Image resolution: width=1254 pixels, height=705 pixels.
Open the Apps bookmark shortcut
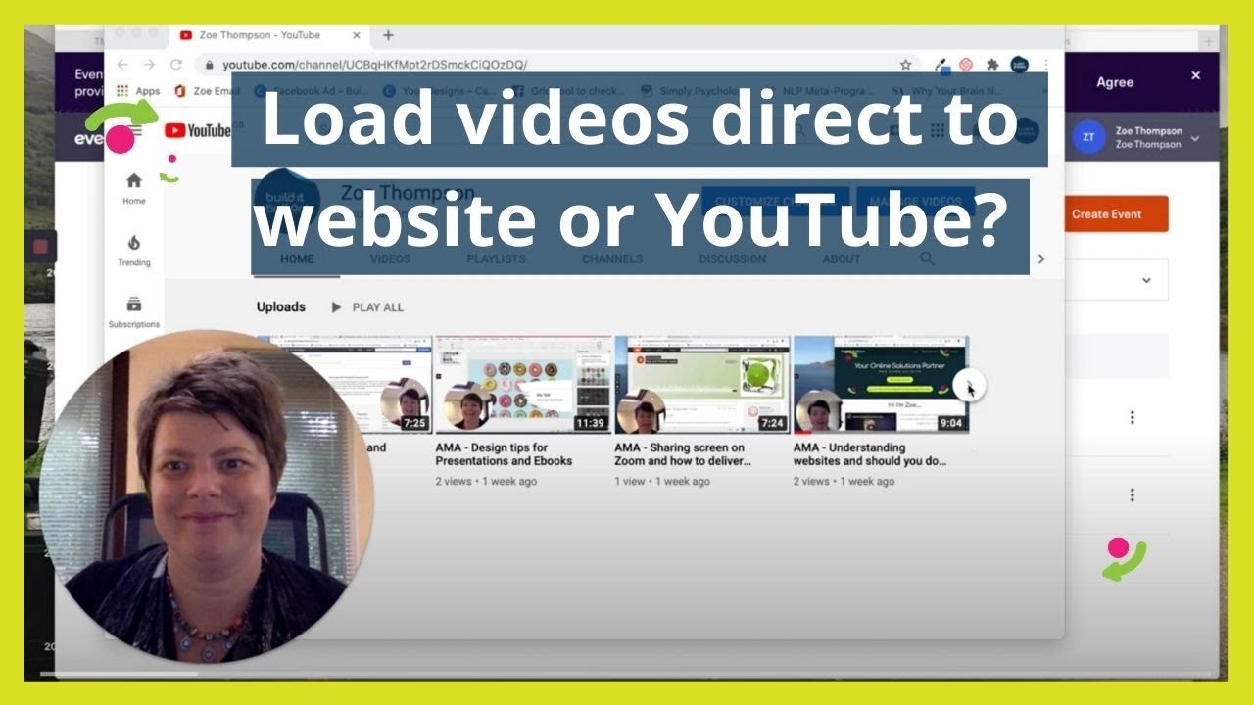point(138,91)
